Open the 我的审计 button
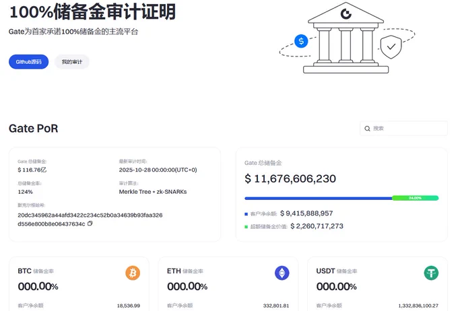This screenshot has height=311, width=458. (x=72, y=62)
